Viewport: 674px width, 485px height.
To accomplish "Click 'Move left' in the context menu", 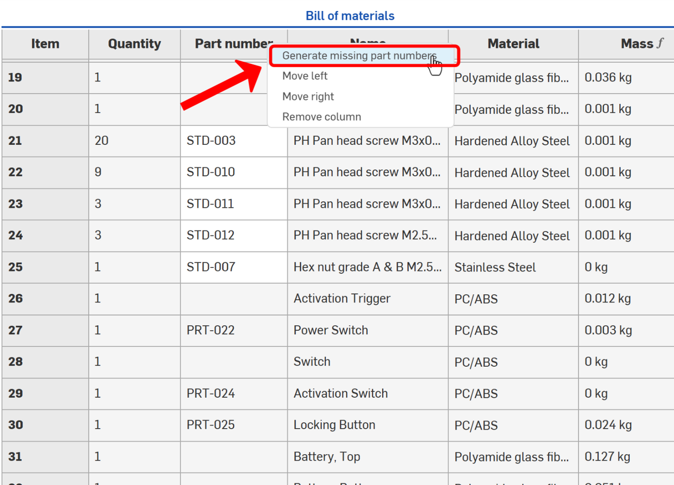I will coord(305,76).
